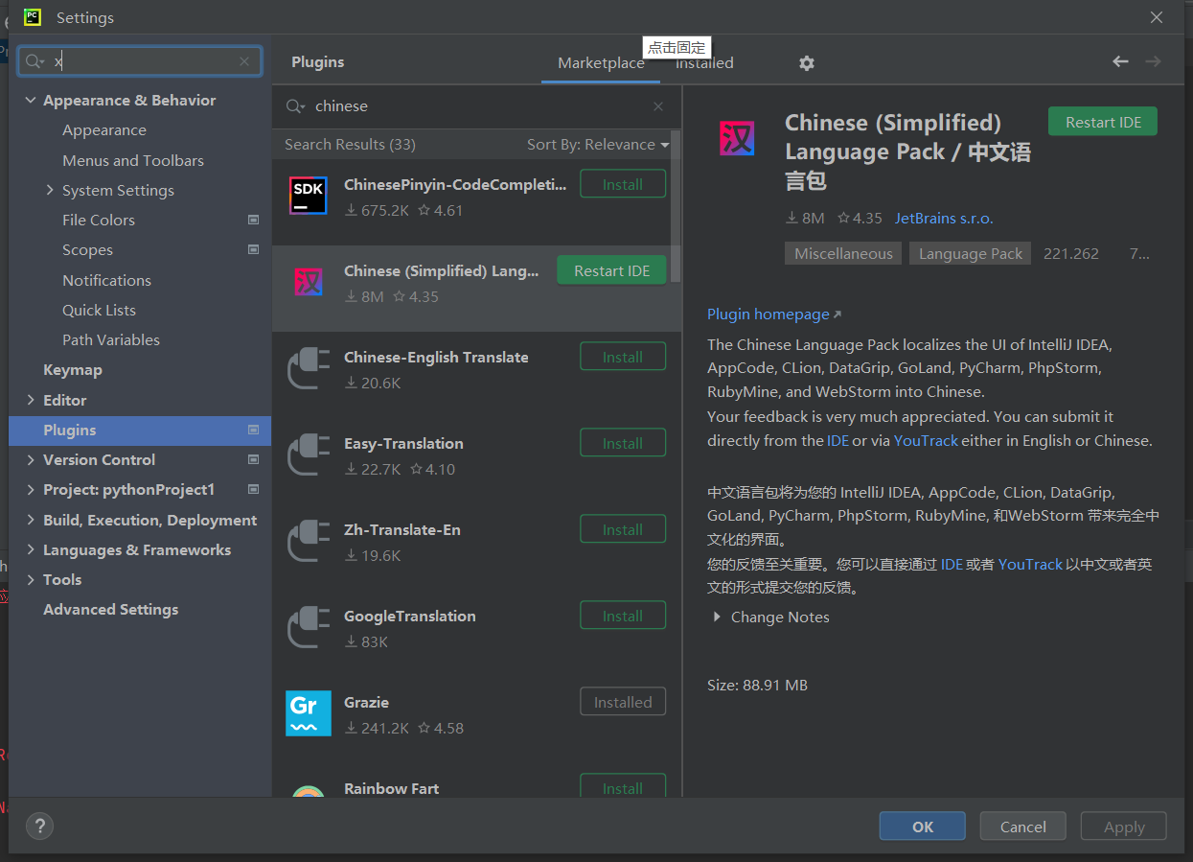Image resolution: width=1193 pixels, height=862 pixels.
Task: Collapse the Appearance & Behavior tree node
Action: 31,100
